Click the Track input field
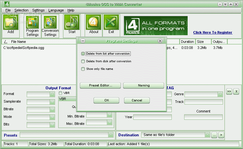 click(x=204, y=102)
